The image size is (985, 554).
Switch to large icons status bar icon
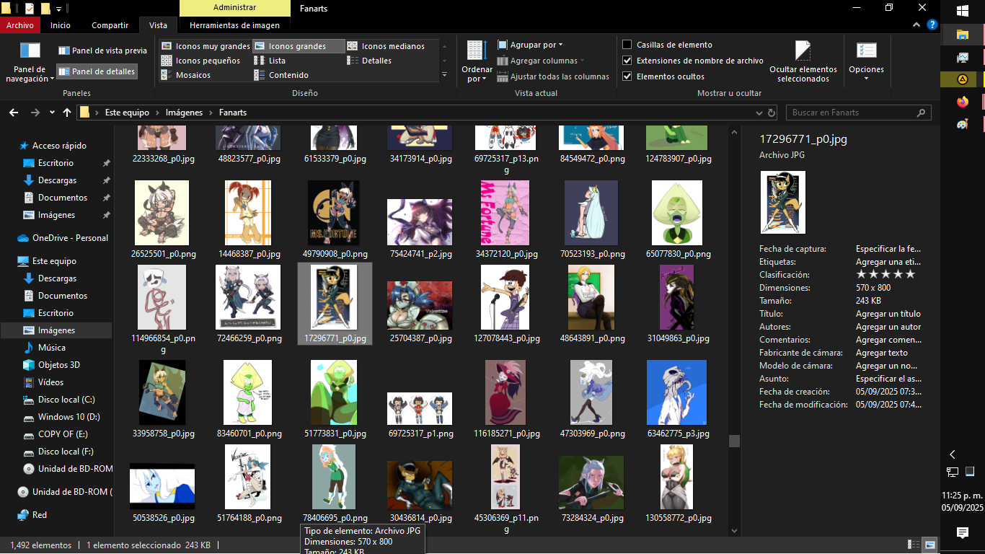[930, 545]
